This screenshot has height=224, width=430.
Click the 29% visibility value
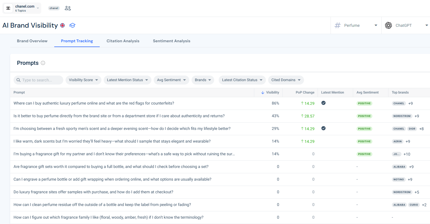point(275,129)
